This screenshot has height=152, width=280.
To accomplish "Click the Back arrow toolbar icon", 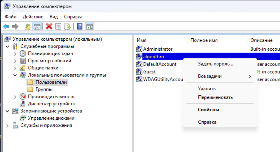I will 6,27.
